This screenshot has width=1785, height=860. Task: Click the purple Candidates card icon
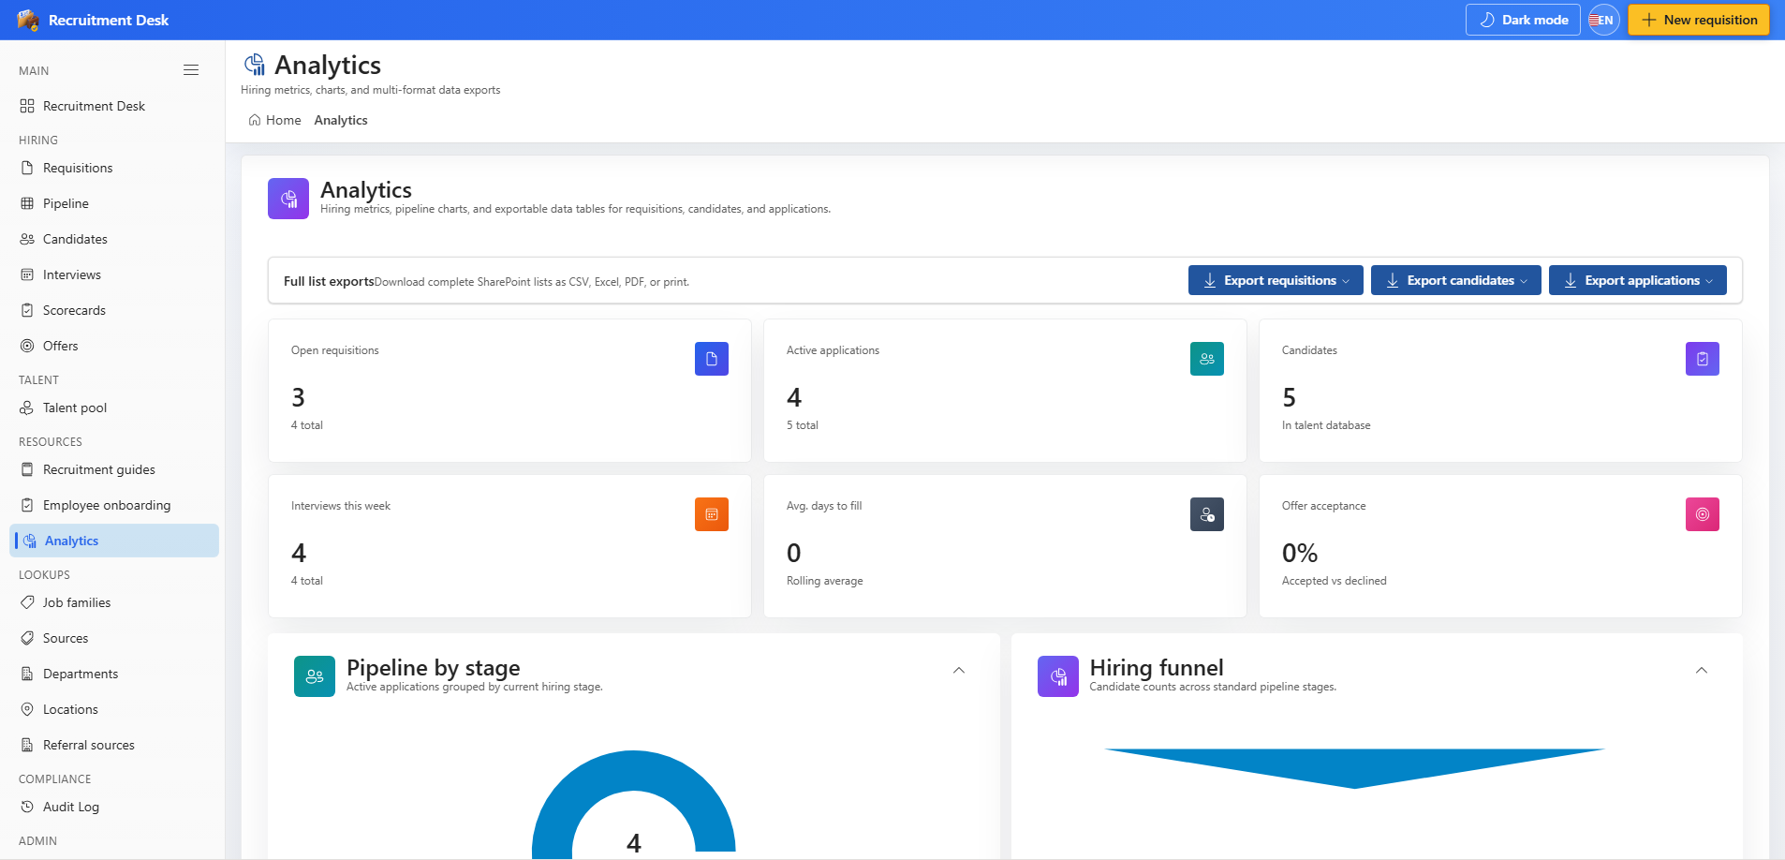tap(1703, 359)
